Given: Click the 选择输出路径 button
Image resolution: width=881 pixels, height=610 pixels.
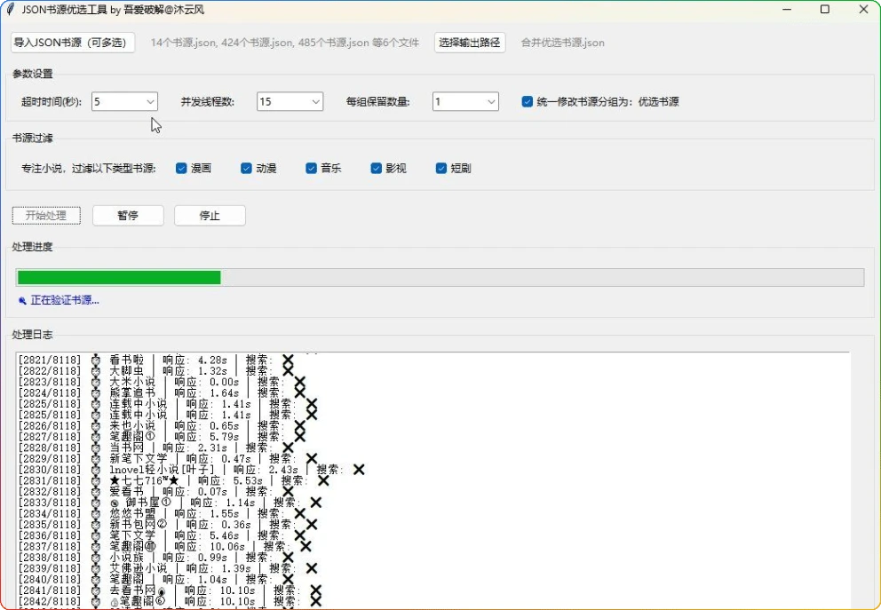Looking at the screenshot, I should [470, 43].
